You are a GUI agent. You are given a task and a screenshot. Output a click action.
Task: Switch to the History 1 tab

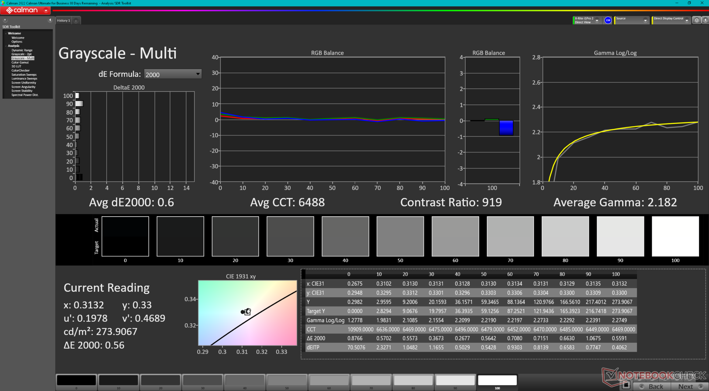click(63, 21)
